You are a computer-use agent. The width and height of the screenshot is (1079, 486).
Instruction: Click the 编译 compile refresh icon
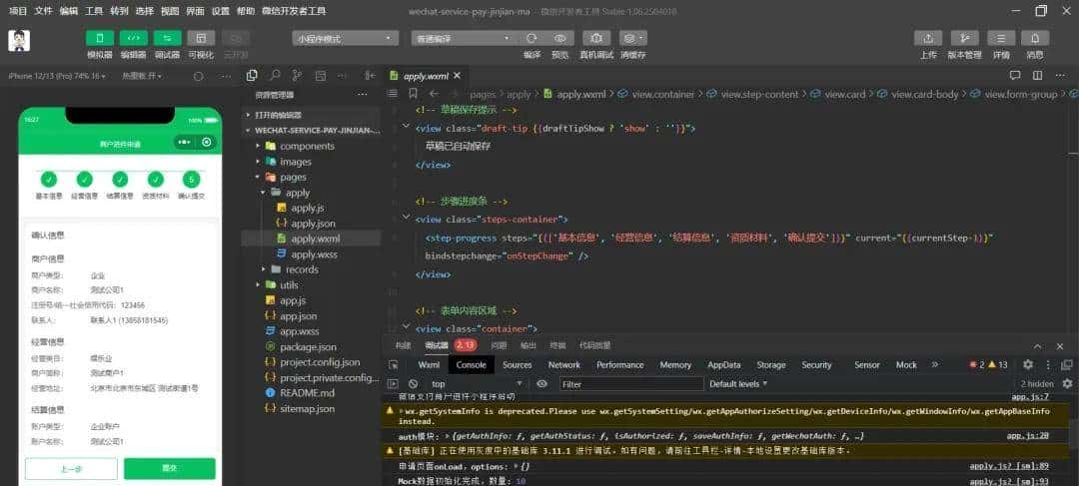(x=532, y=39)
